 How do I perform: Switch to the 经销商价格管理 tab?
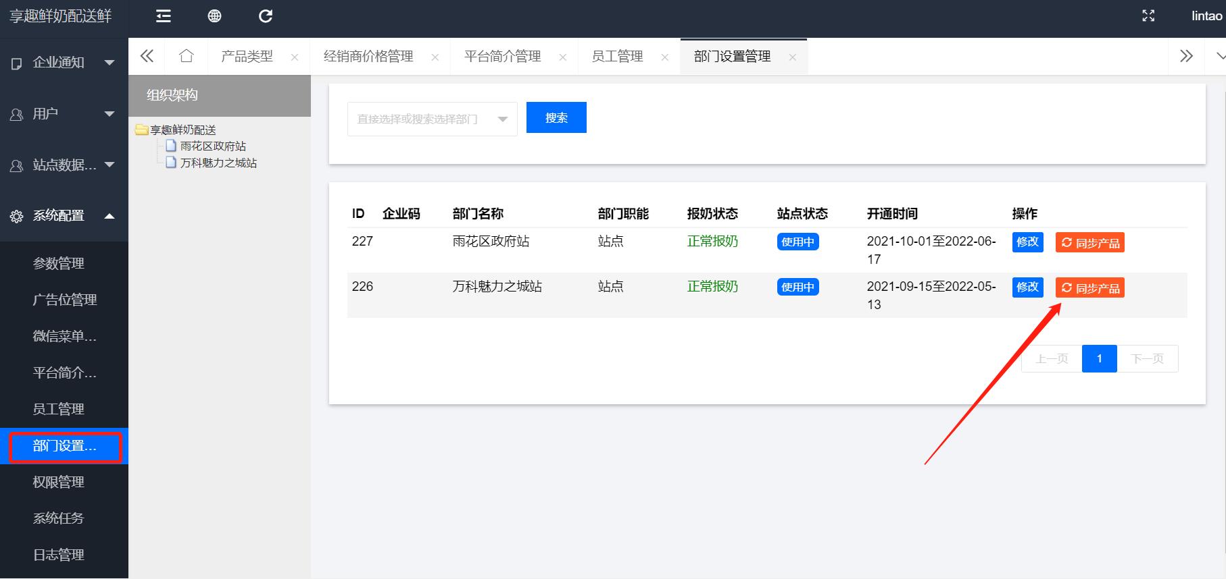click(x=368, y=57)
